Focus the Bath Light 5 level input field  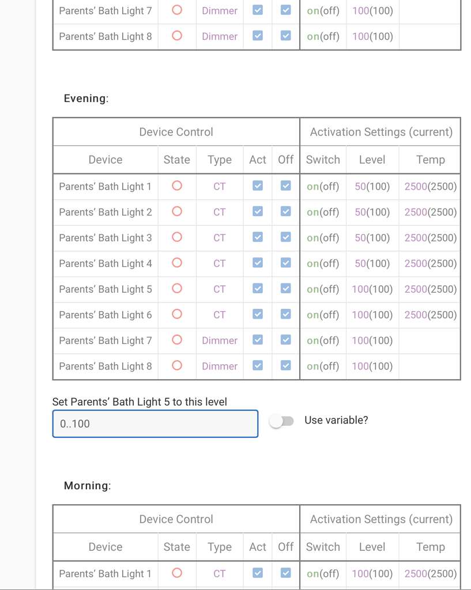click(x=155, y=423)
